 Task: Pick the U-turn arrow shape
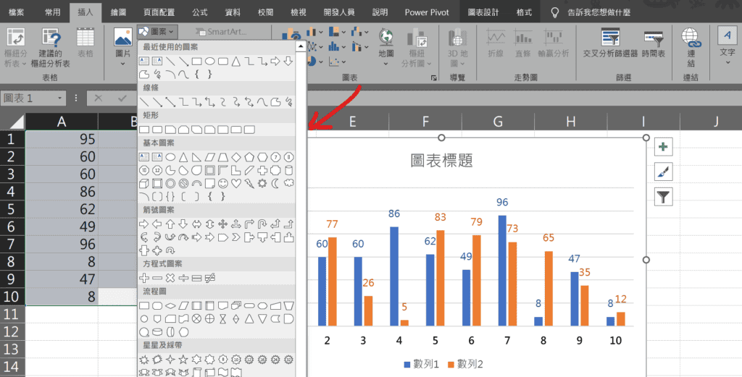[262, 224]
